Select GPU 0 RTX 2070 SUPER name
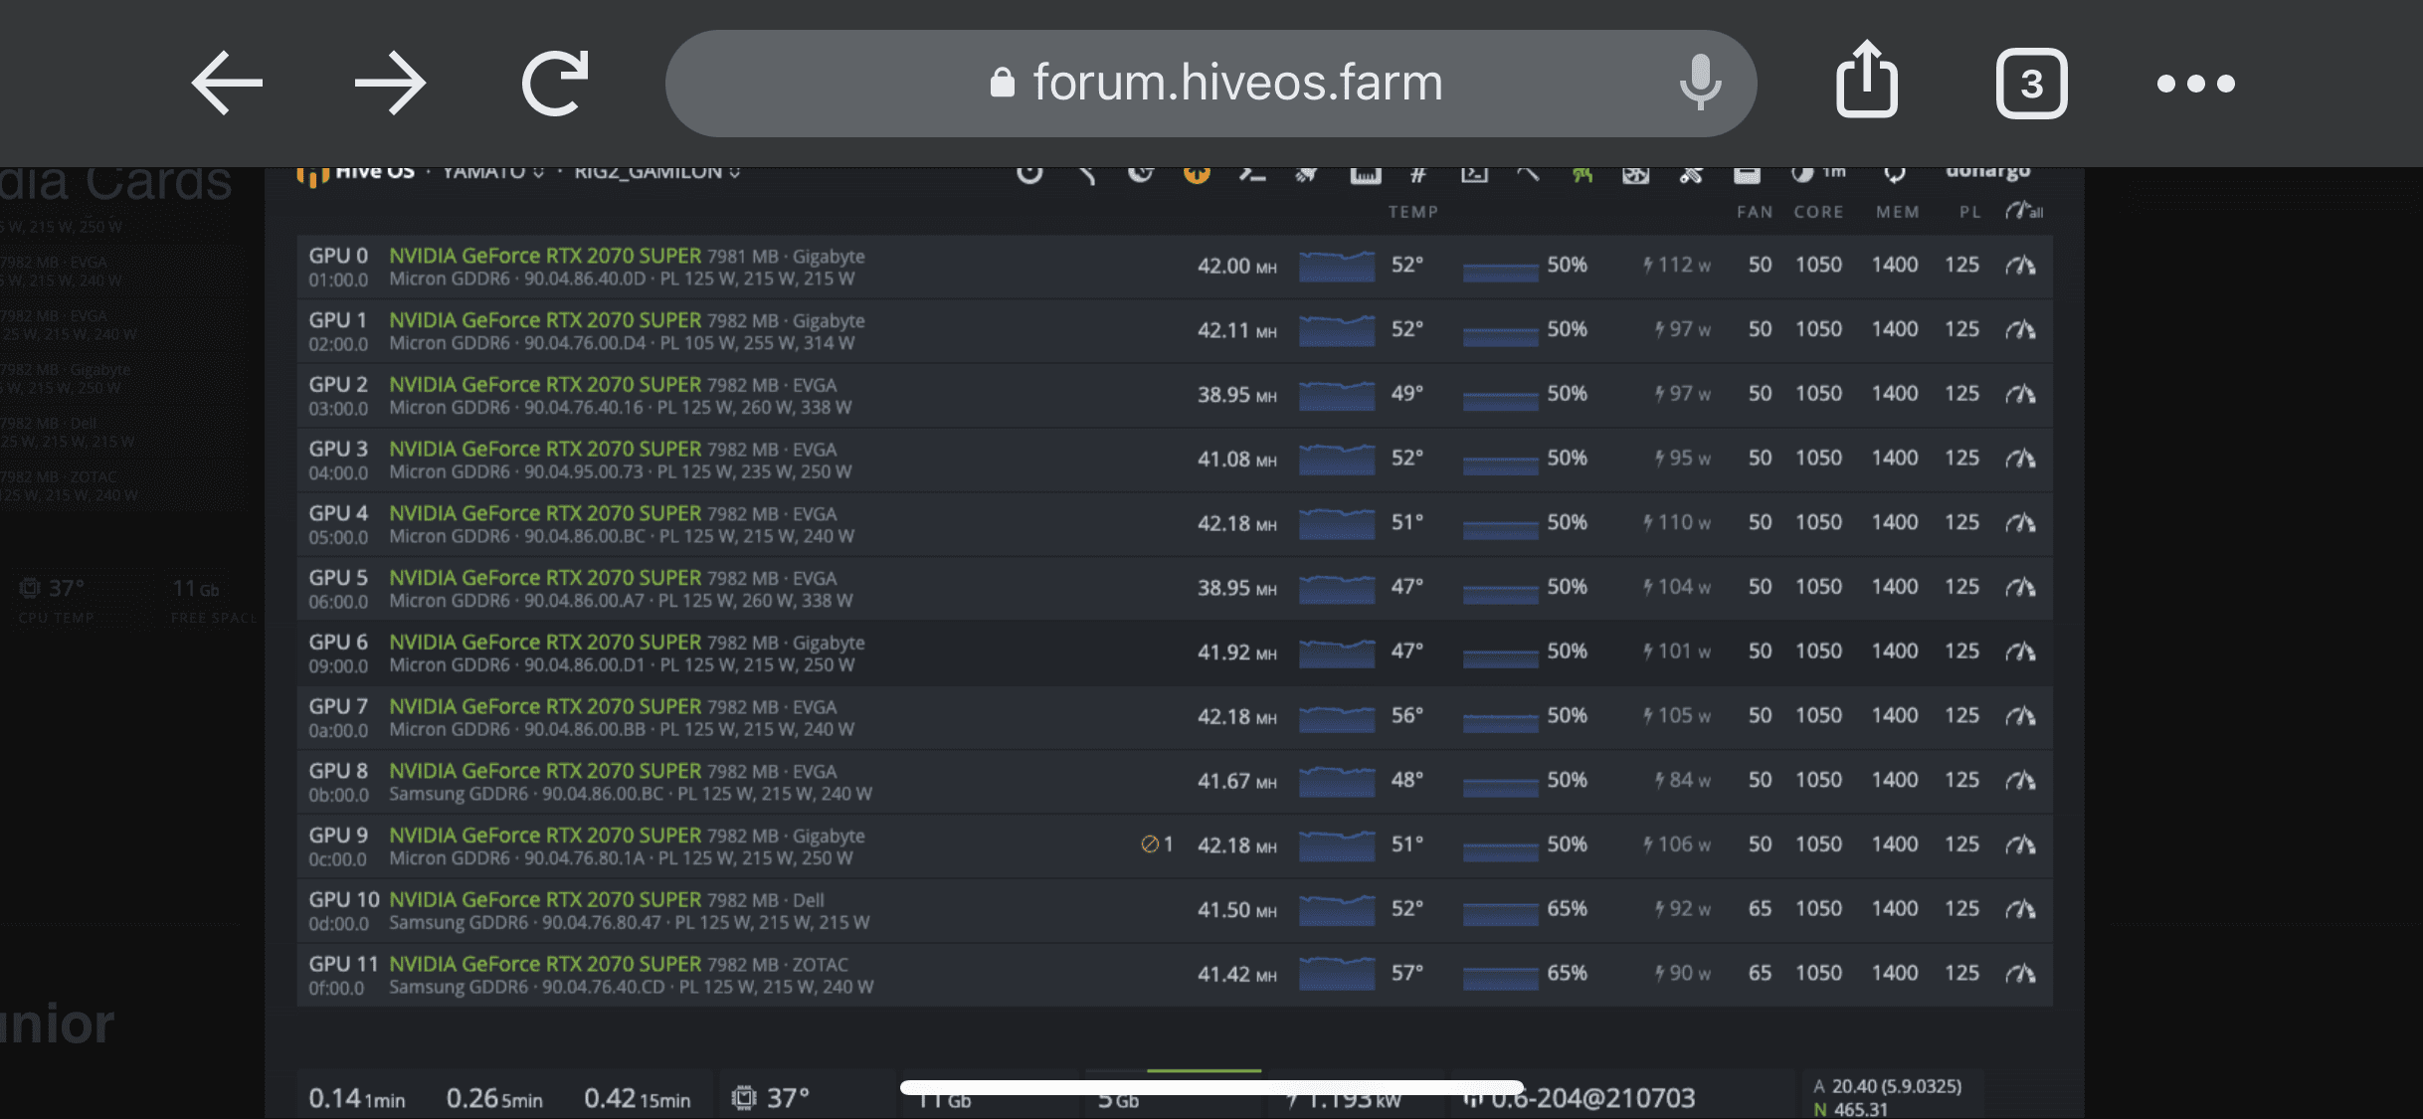 pos(545,256)
